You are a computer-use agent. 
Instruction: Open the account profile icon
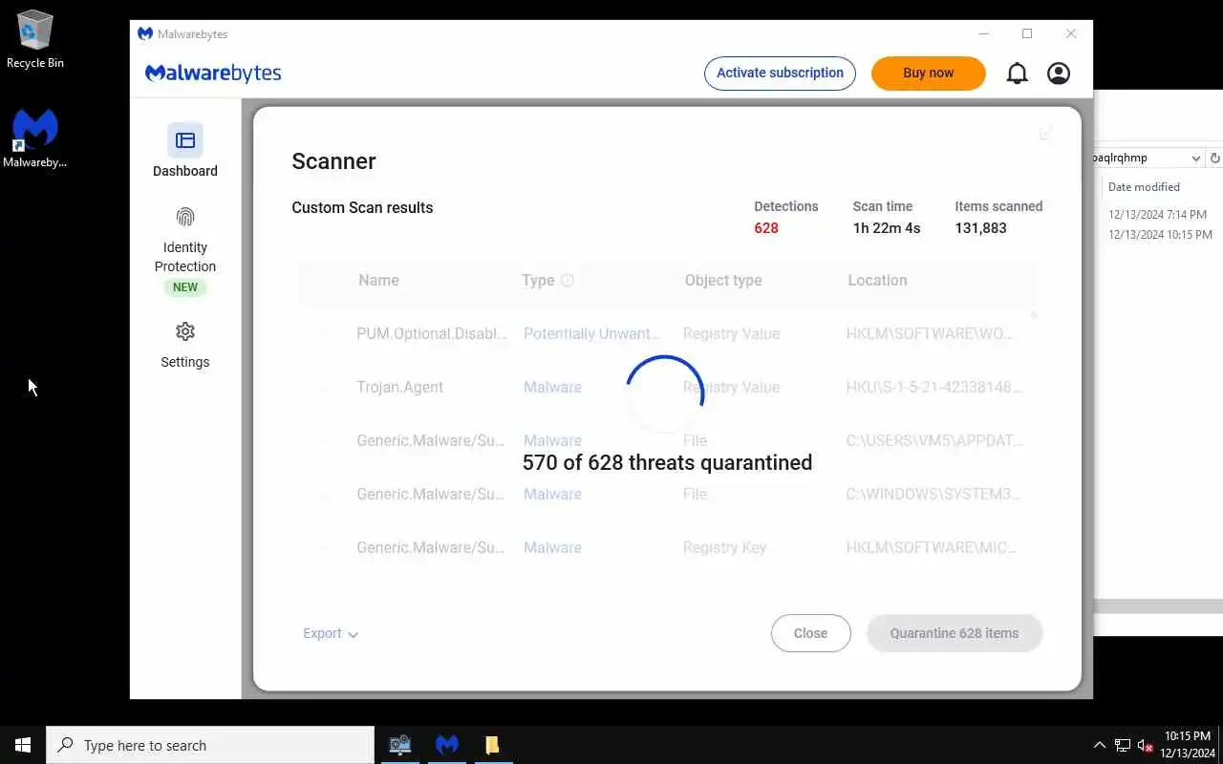pyautogui.click(x=1059, y=74)
